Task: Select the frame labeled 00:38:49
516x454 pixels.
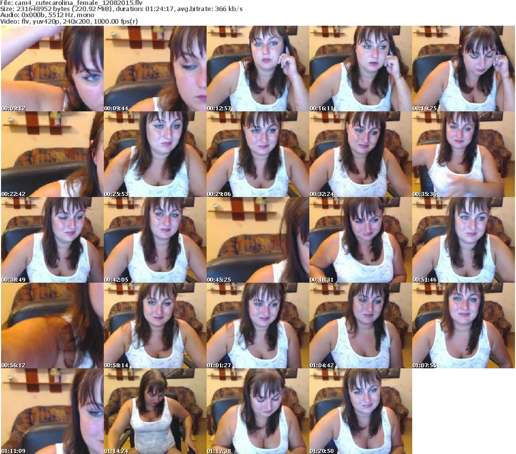Action: (x=52, y=240)
